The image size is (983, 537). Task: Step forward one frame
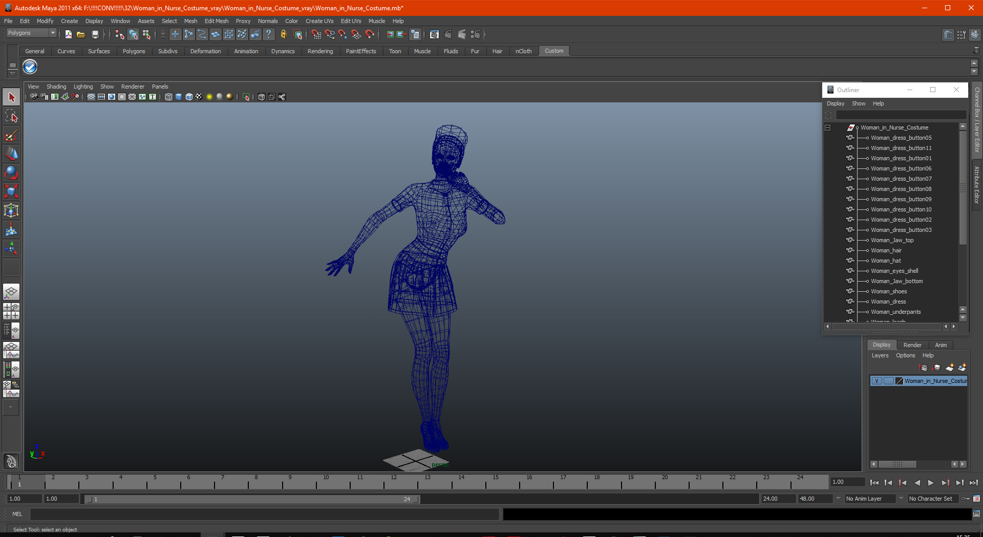959,482
